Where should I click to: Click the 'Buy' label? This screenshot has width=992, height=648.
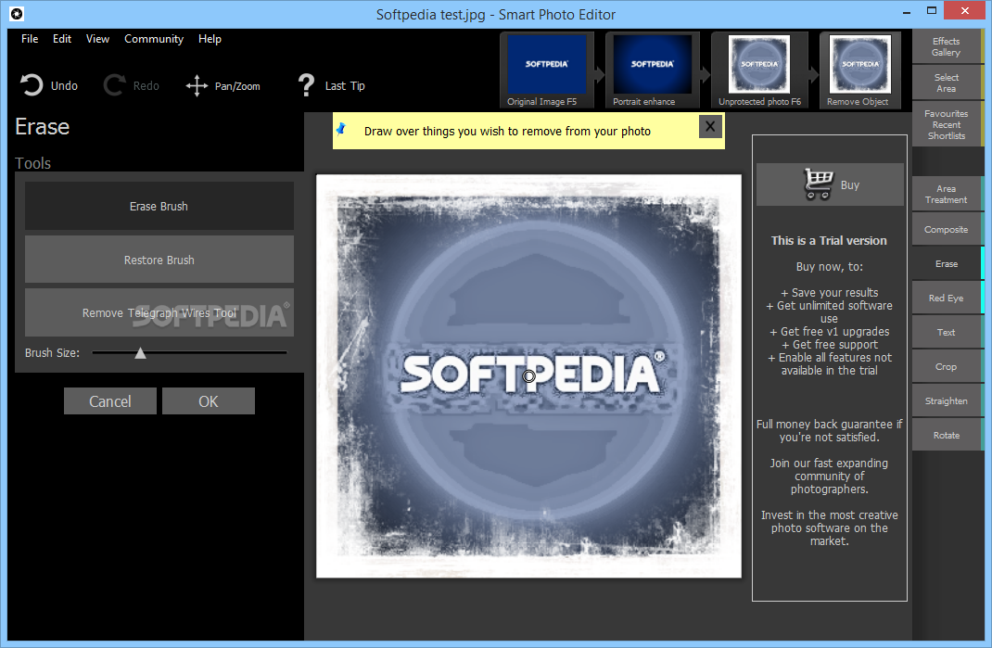tap(849, 184)
